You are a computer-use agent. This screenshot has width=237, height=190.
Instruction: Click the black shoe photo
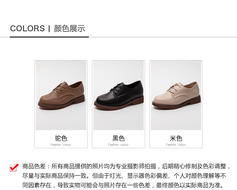tap(118, 95)
